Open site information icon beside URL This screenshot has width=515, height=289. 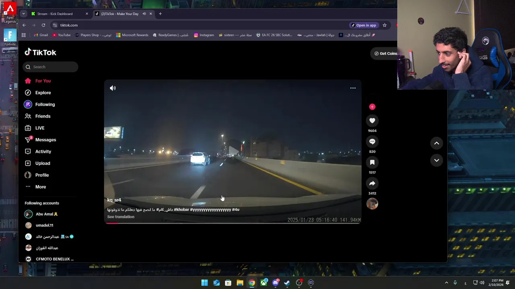[x=55, y=25]
